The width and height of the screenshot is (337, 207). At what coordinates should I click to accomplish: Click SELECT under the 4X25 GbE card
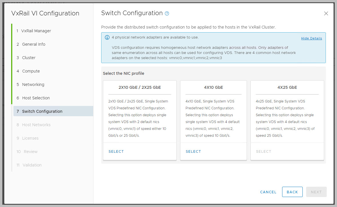pos(263,152)
